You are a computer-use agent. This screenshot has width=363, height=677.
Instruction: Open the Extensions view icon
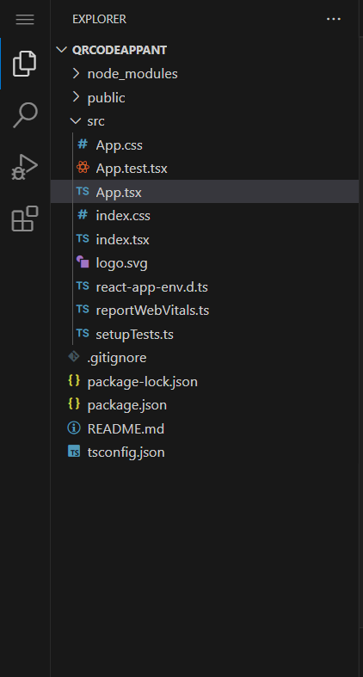coord(25,218)
